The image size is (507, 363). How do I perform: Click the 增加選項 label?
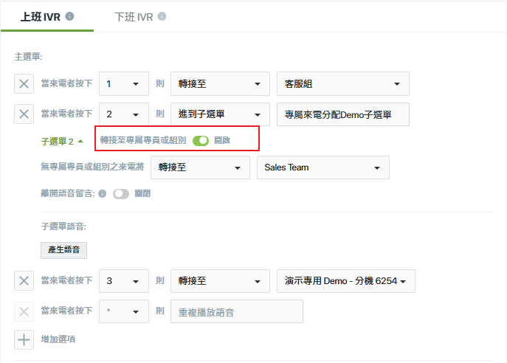coord(58,339)
